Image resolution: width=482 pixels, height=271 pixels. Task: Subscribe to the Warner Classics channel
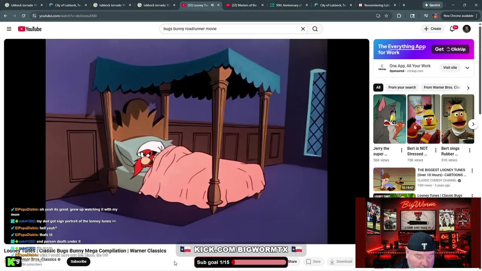[78, 262]
